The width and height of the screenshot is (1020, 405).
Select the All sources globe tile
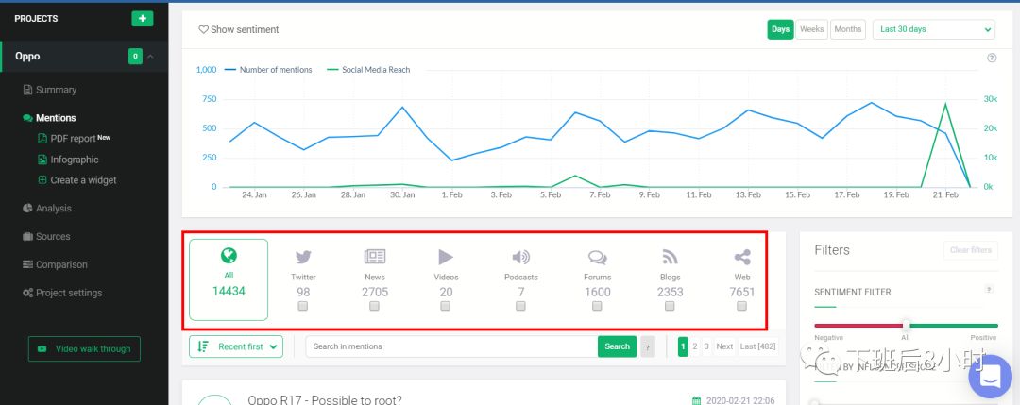pos(229,279)
